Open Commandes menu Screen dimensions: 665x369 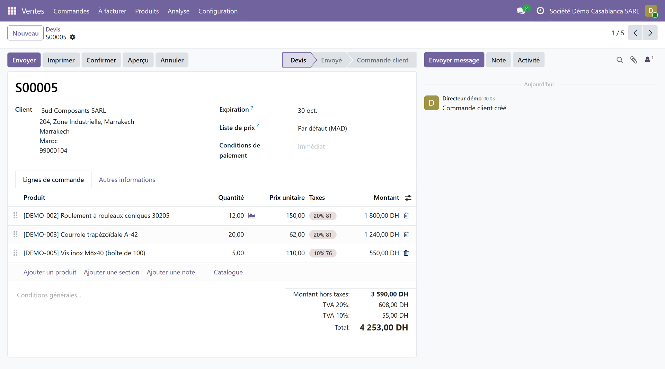[x=71, y=11]
